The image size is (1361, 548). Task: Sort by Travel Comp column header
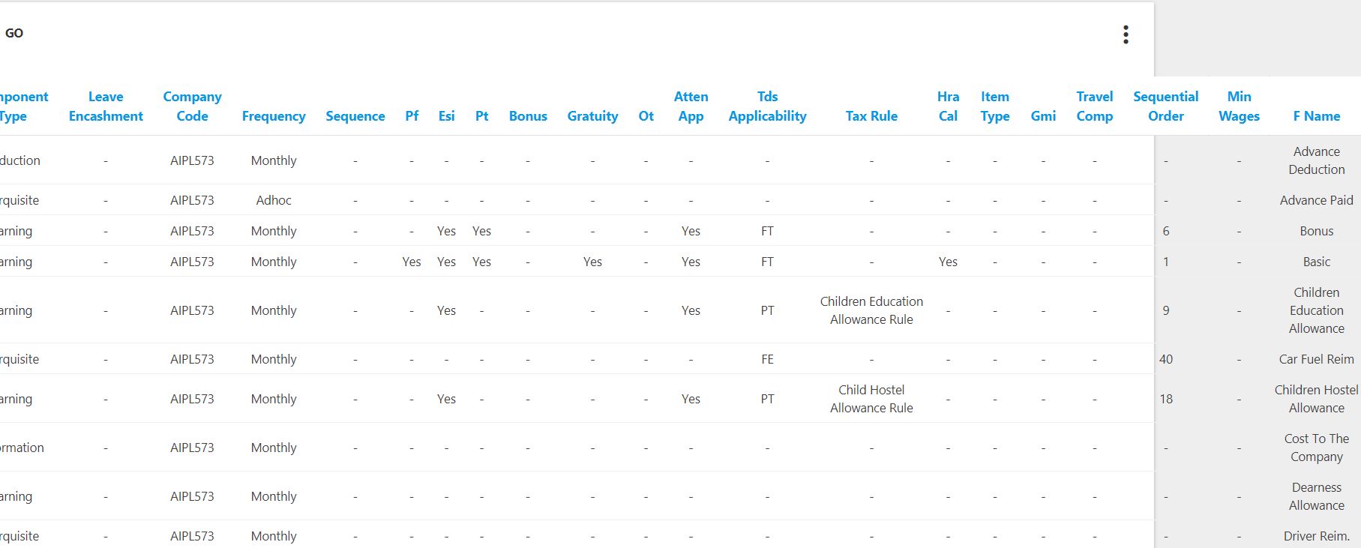pyautogui.click(x=1095, y=106)
